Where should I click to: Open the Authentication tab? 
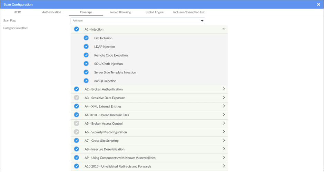(x=51, y=12)
